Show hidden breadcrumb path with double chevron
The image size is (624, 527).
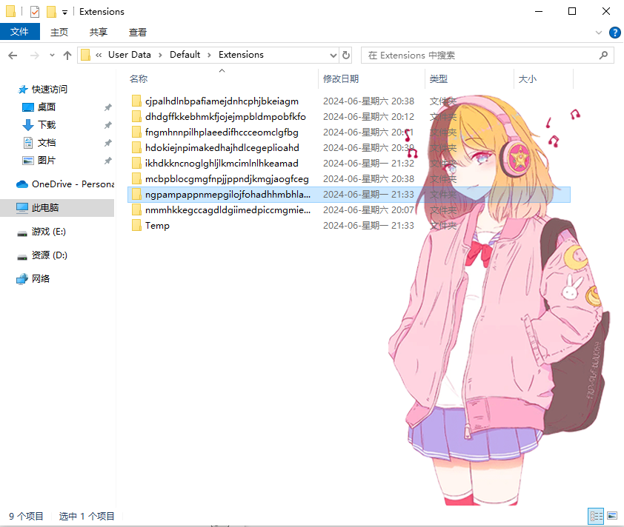(x=99, y=56)
